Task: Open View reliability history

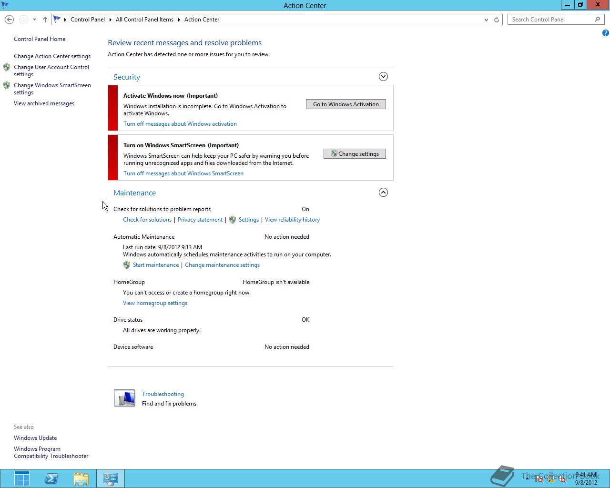Action: 292,220
